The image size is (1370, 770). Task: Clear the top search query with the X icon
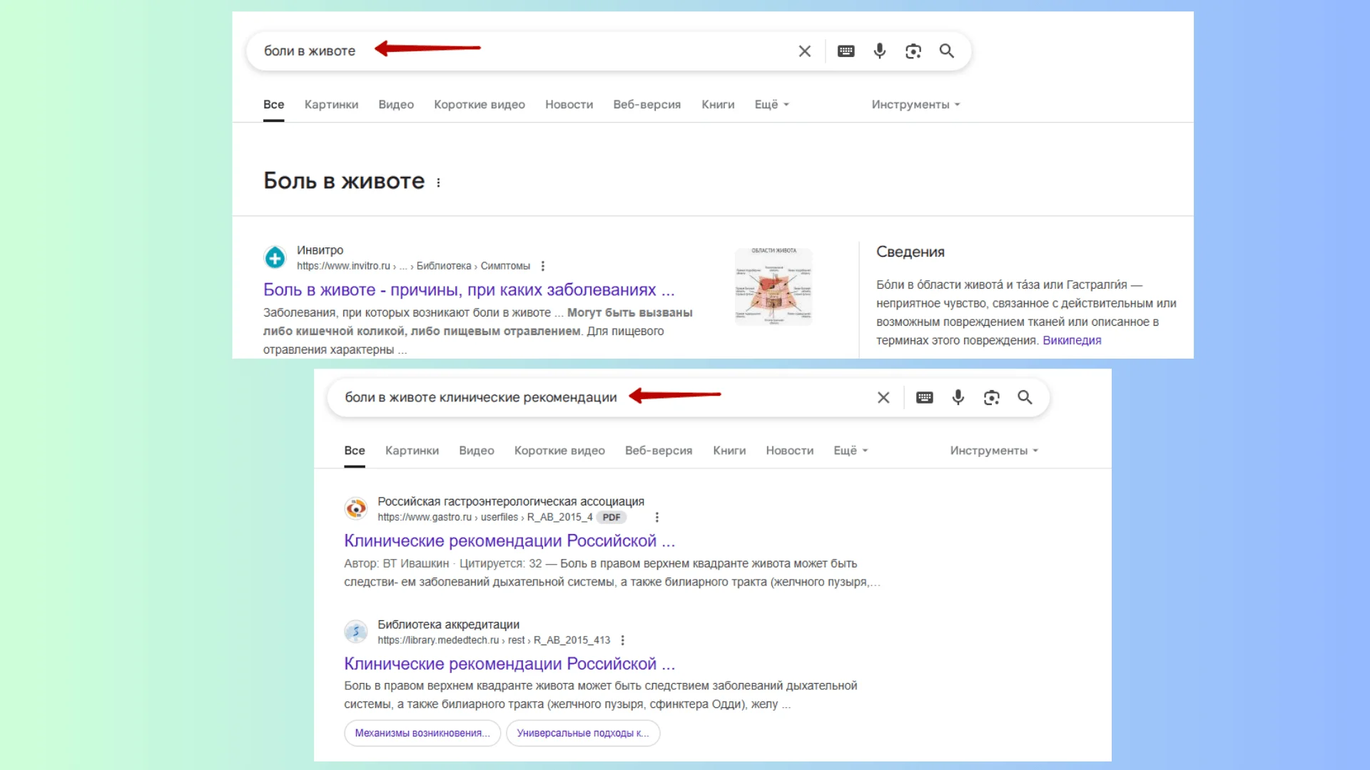click(804, 51)
